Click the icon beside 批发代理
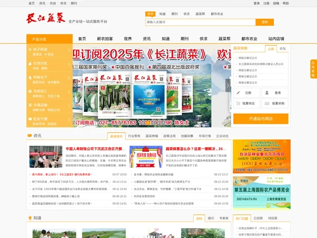Image resolution: width=317 pixels, height=238 pixels. (x=30, y=119)
